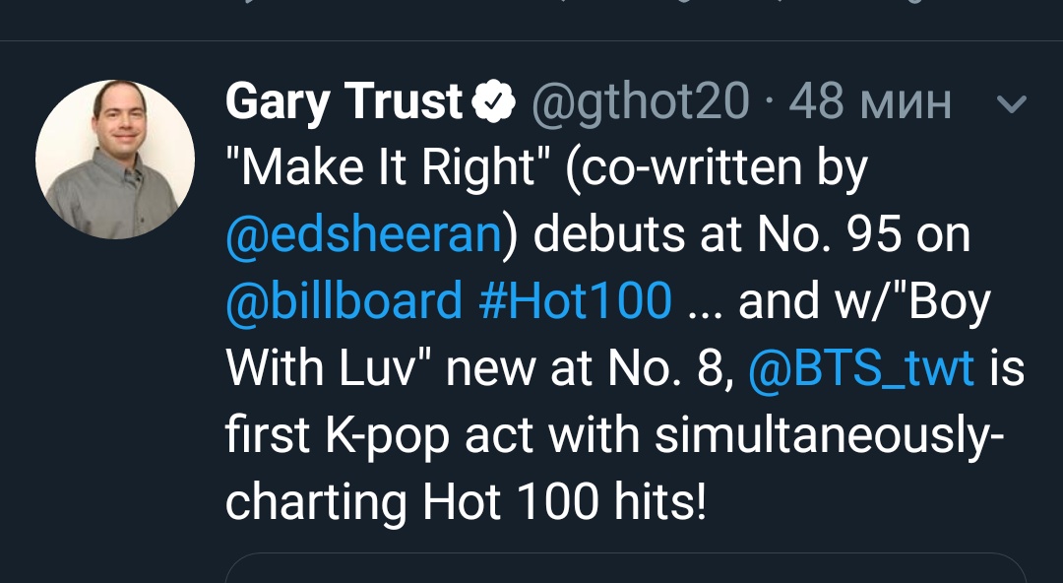Open the Gary Trust display name
Image resolution: width=1063 pixels, height=583 pixels.
pos(344,101)
